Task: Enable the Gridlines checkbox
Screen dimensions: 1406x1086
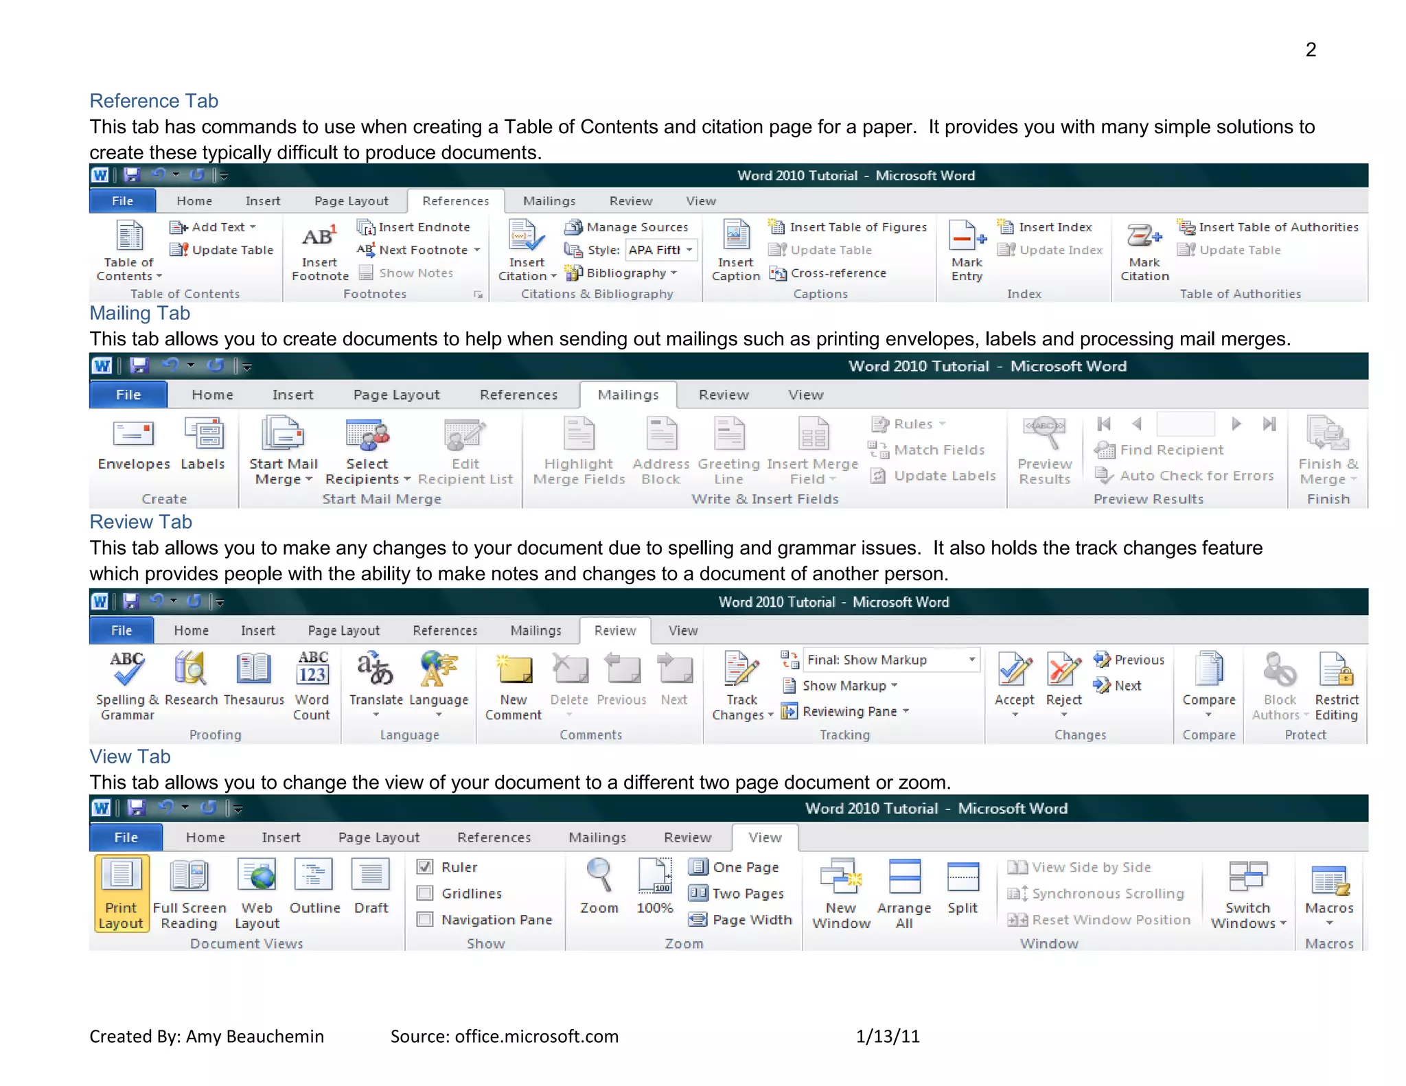Action: click(x=426, y=893)
